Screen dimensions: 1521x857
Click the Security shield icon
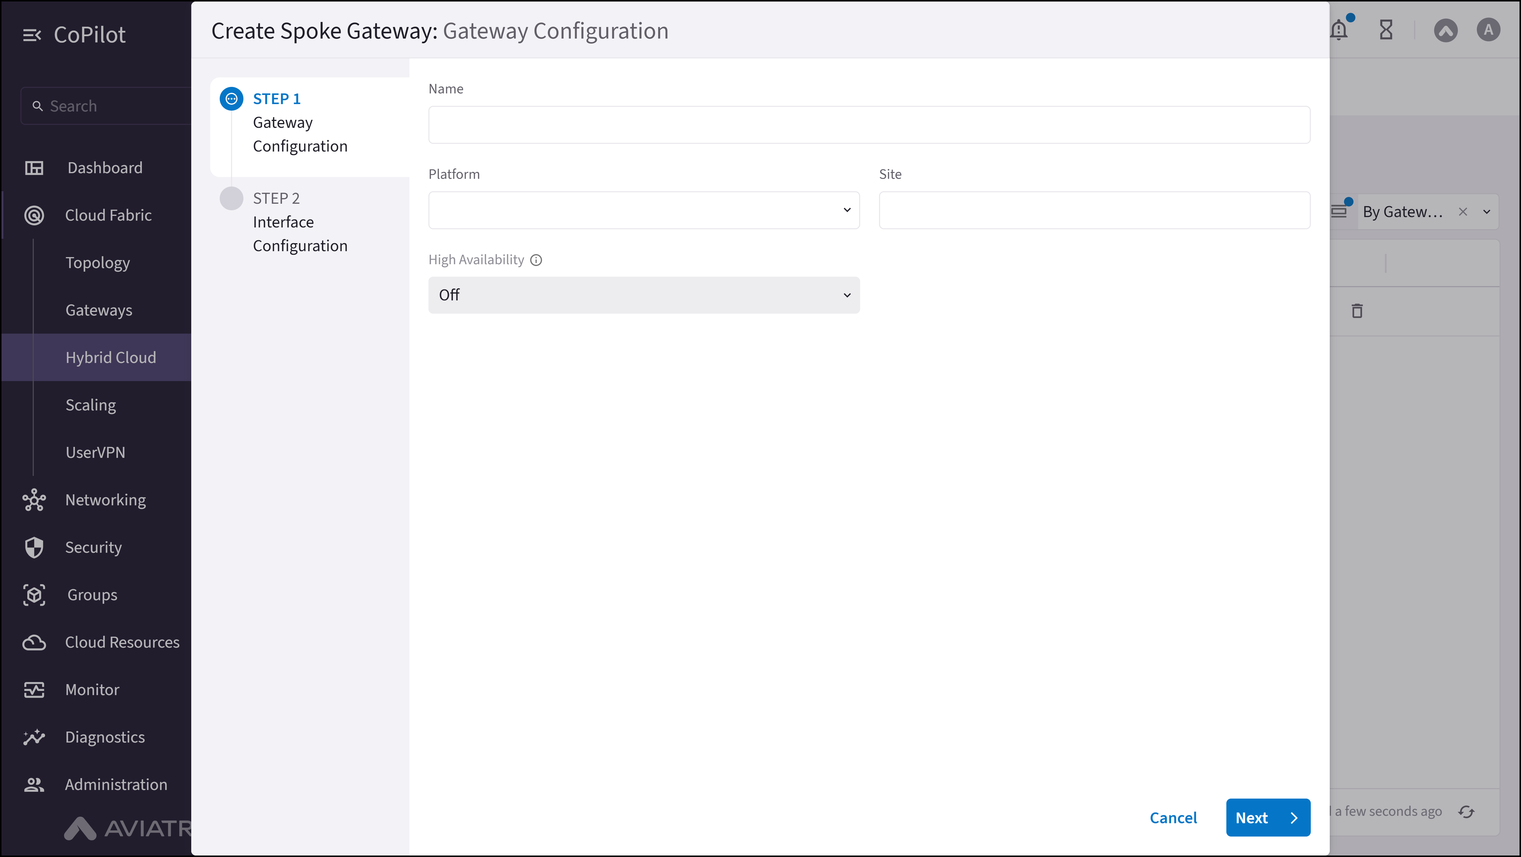coord(34,547)
